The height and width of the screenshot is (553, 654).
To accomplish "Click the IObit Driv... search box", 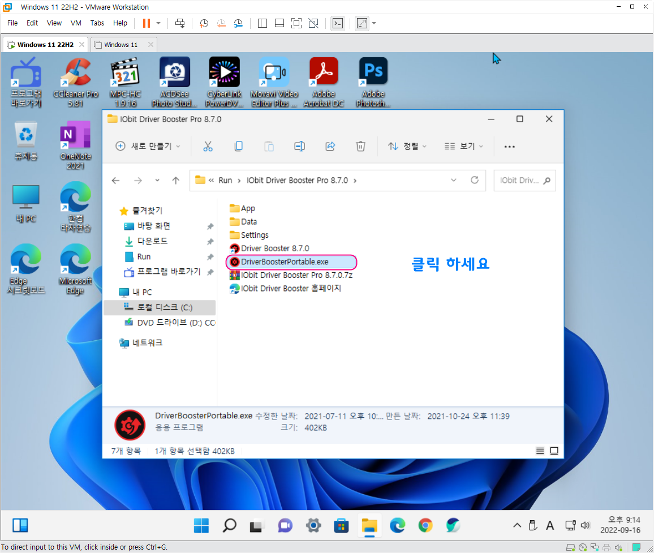I will [x=524, y=181].
